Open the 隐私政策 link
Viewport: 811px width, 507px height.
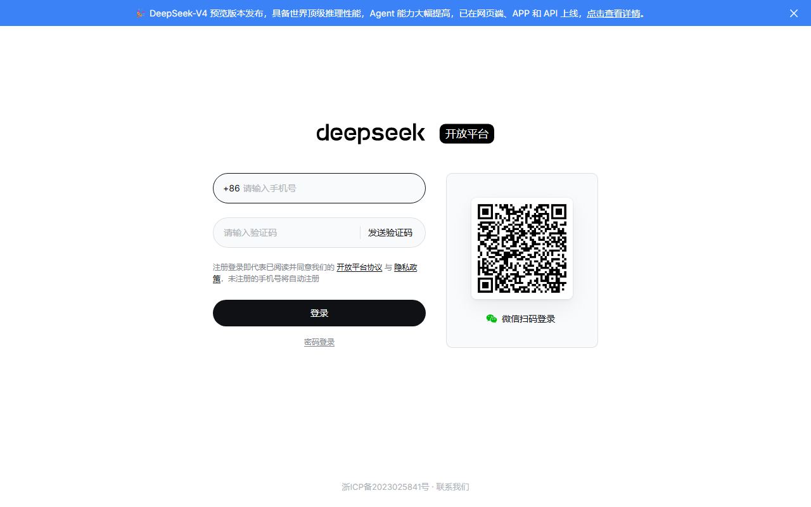(405, 267)
